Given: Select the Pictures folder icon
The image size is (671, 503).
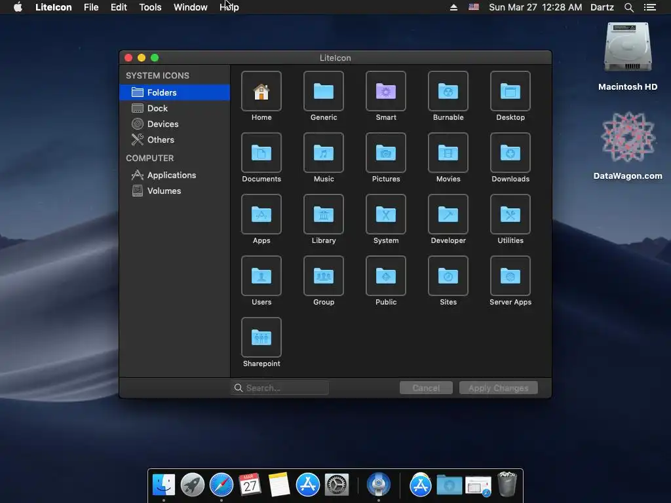Looking at the screenshot, I should click(385, 153).
